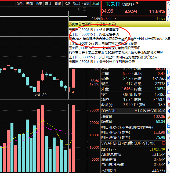The height and width of the screenshot is (173, 170).
Task: Click the ask price 95.06
Action: click(106, 19)
